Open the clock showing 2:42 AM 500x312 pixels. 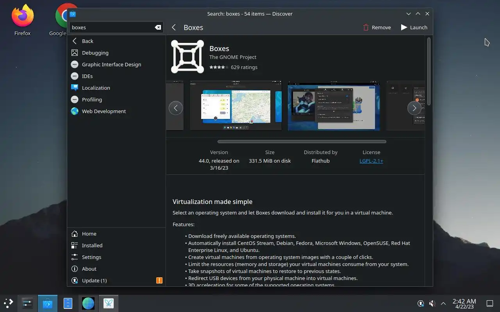pyautogui.click(x=464, y=303)
